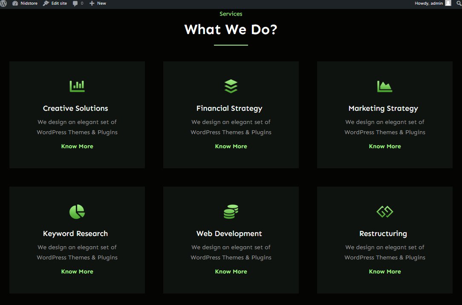Click the Financial Strategy heading
The width and height of the screenshot is (462, 305).
(x=229, y=109)
